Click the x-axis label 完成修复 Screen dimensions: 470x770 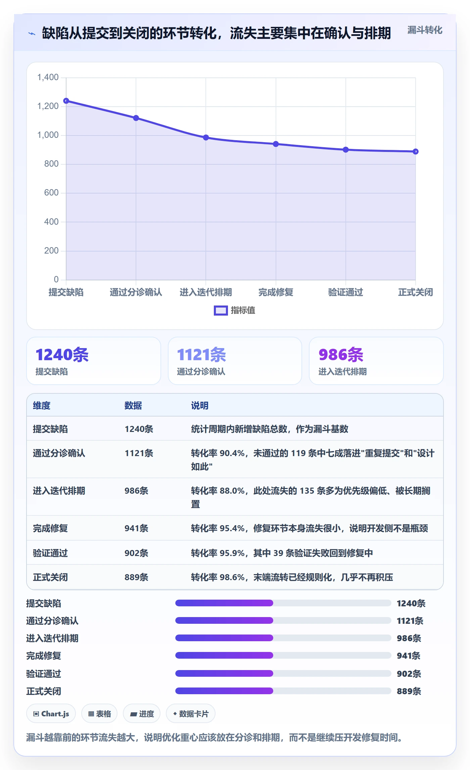coord(276,292)
